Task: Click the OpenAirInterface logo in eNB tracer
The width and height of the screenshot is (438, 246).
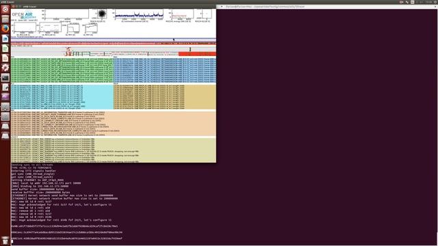Action: point(24,15)
